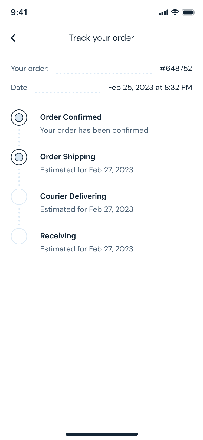Tap "Your order has been confirmed" text
203x440 pixels.
click(x=94, y=130)
